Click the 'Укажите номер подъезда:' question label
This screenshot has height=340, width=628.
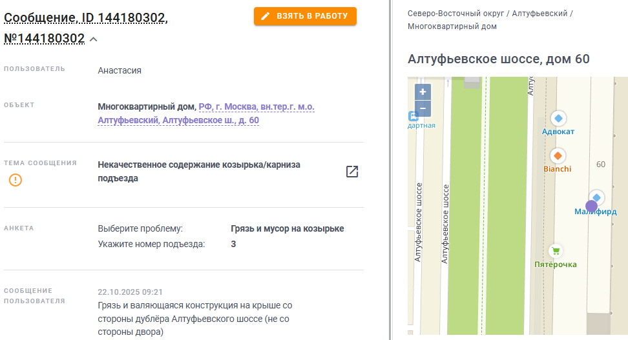point(151,244)
